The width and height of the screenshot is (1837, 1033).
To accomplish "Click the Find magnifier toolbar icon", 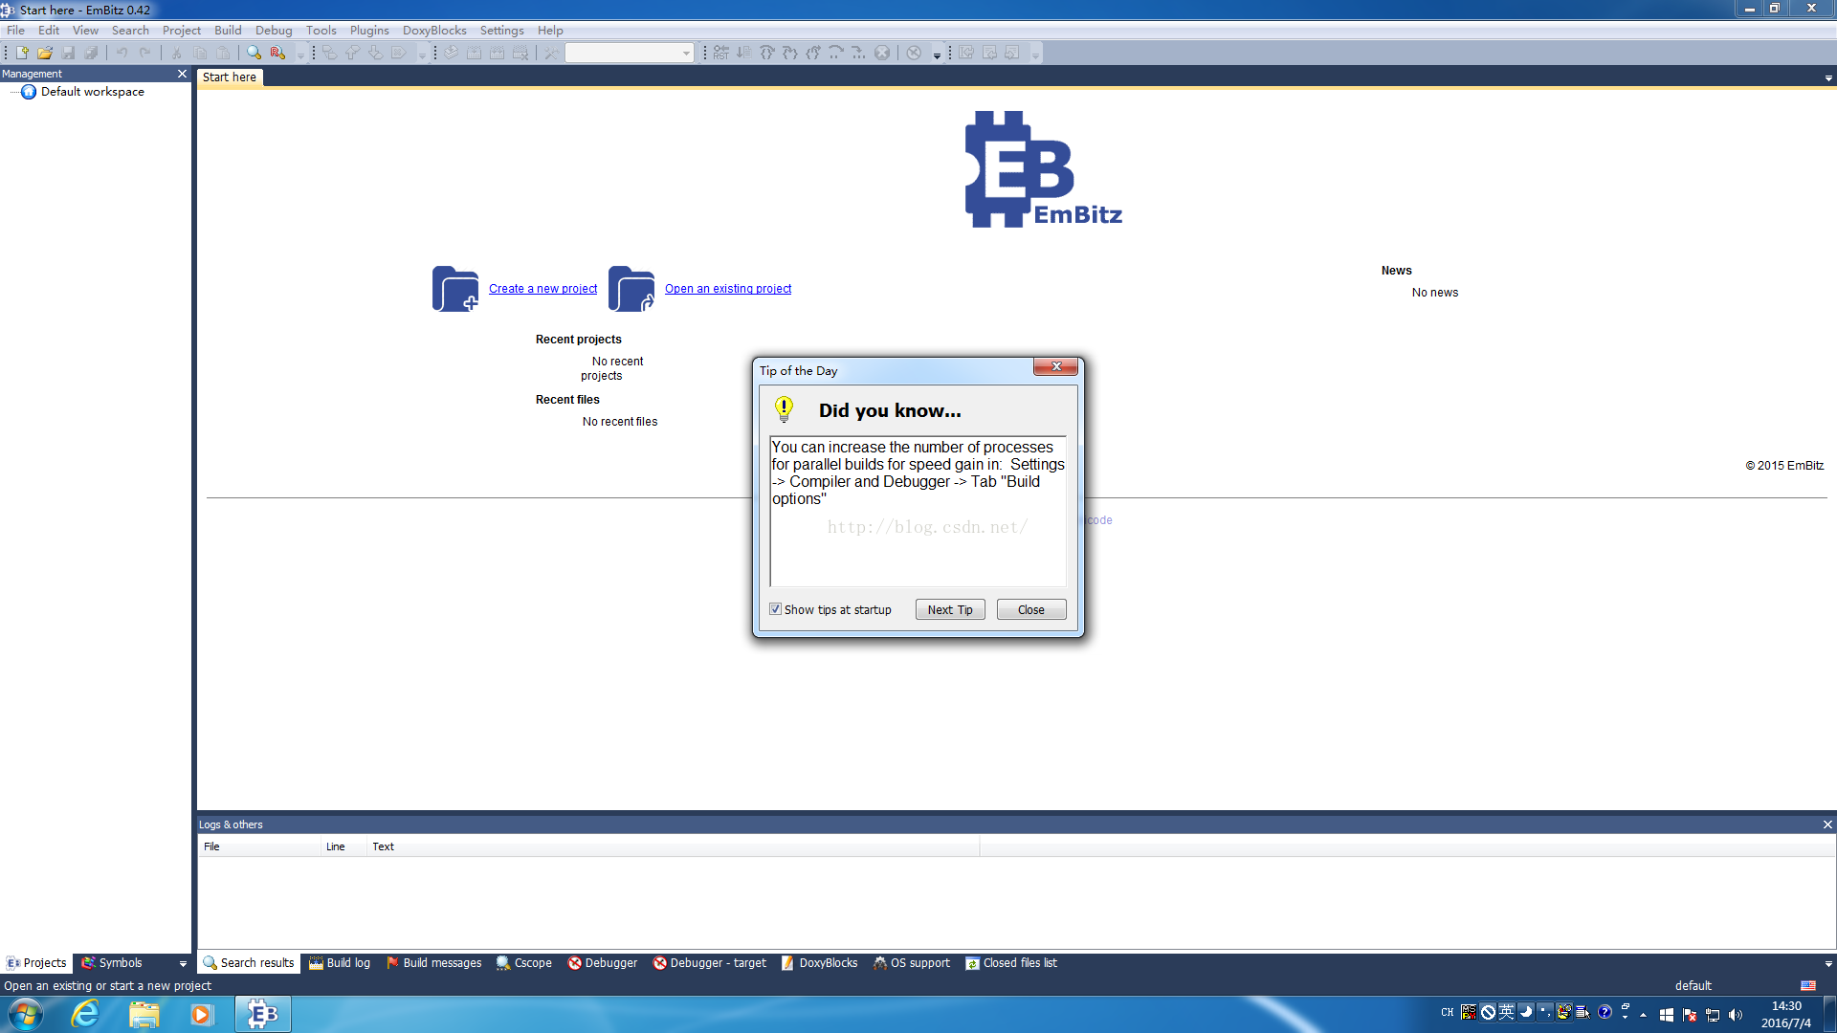I will coord(255,53).
